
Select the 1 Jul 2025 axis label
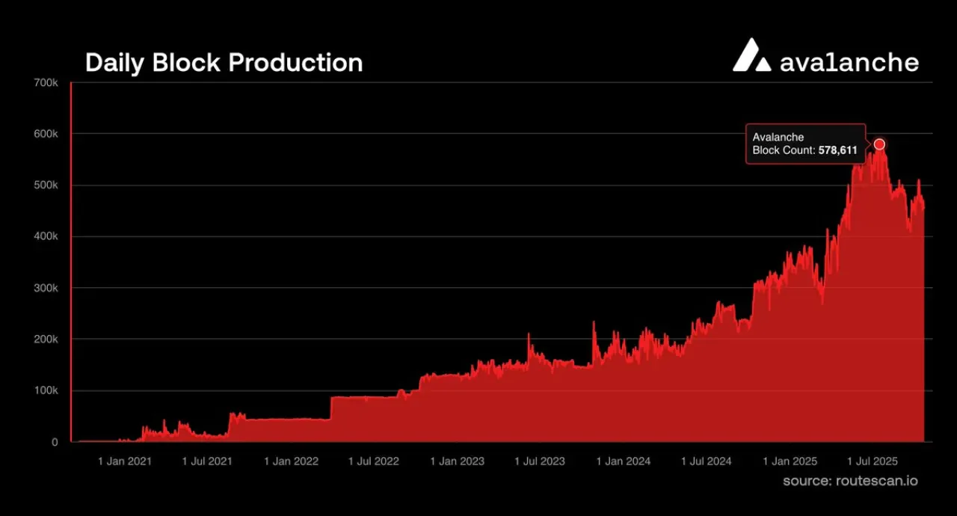point(872,461)
